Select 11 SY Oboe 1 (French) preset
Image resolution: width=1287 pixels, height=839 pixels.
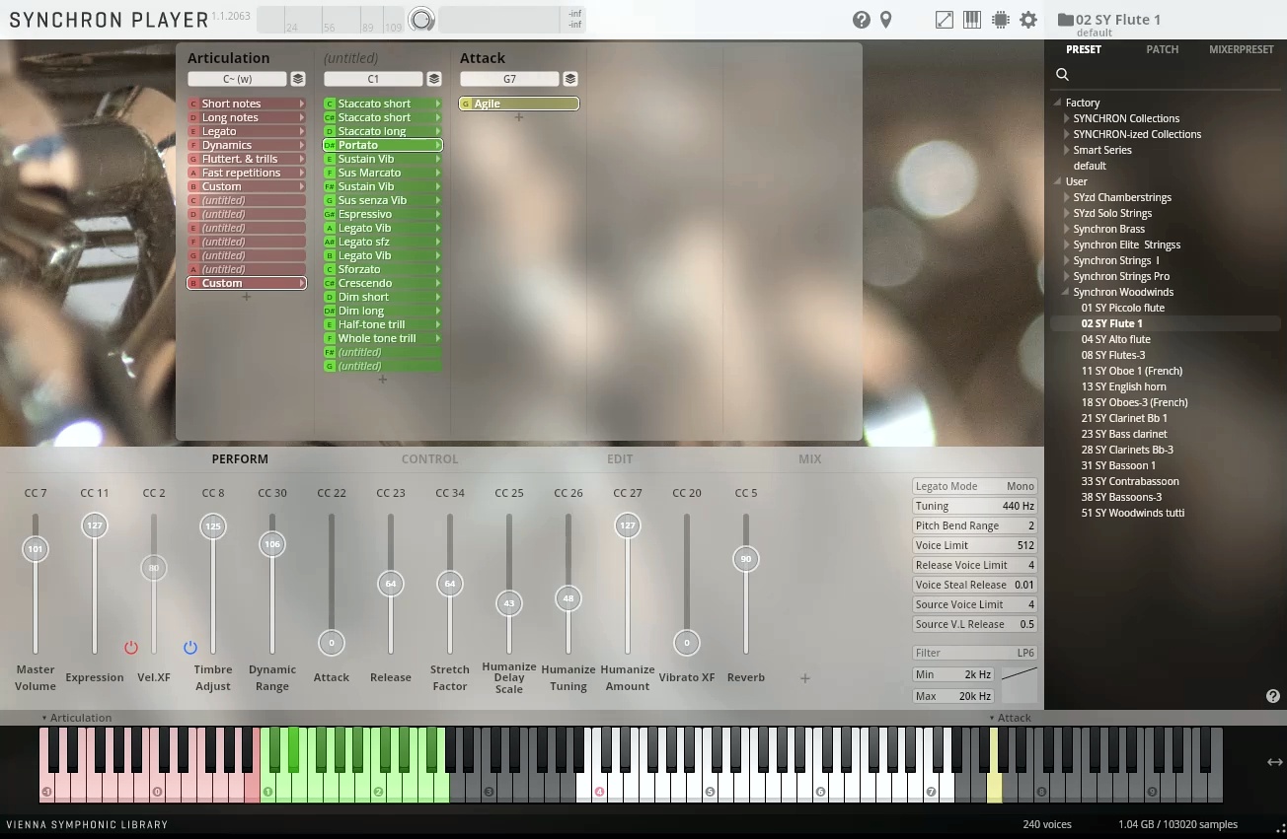1131,371
